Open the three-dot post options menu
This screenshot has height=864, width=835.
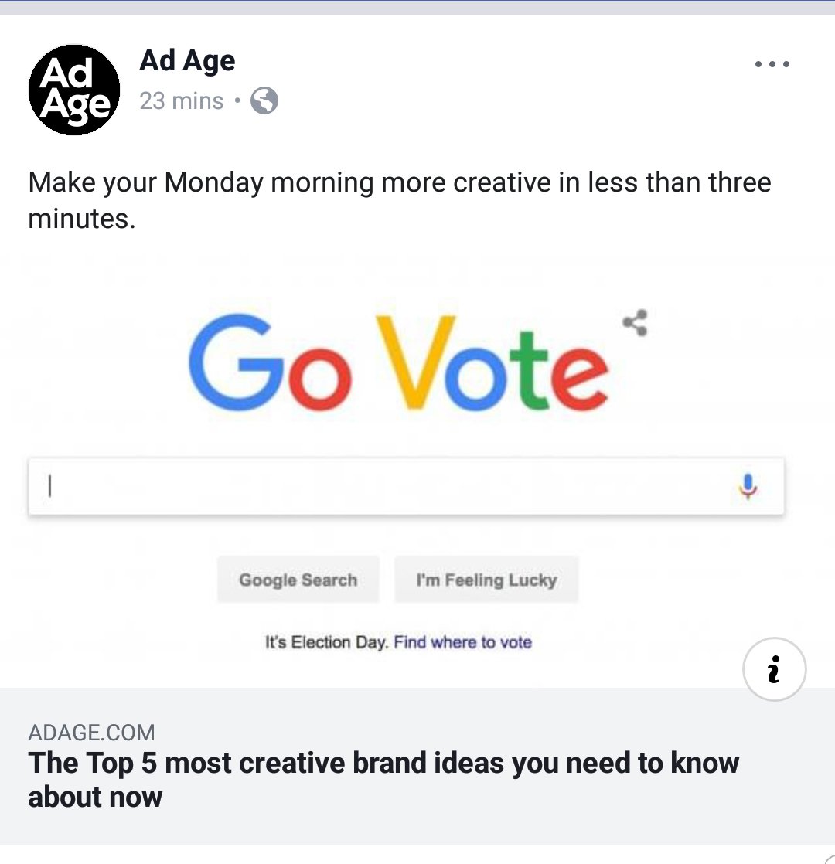[772, 64]
